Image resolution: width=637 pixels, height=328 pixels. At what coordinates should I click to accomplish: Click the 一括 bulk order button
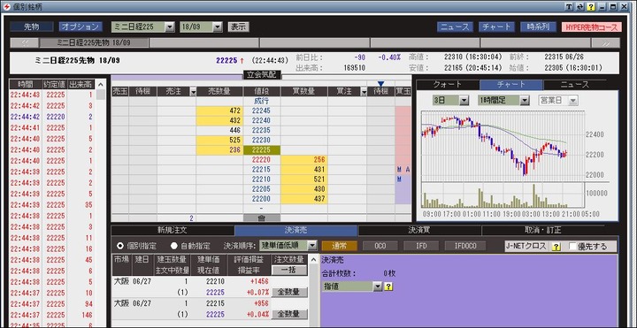pos(289,270)
